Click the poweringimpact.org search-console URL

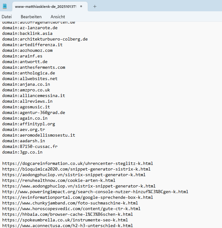[95, 192]
